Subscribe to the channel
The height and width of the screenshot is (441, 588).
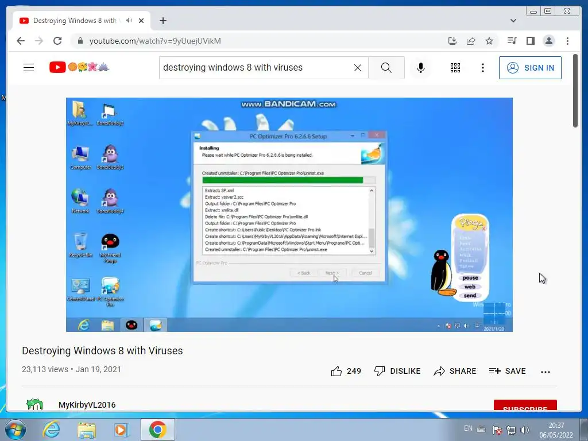coord(525,405)
